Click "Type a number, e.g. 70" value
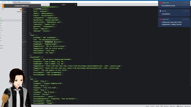 (54, 62)
